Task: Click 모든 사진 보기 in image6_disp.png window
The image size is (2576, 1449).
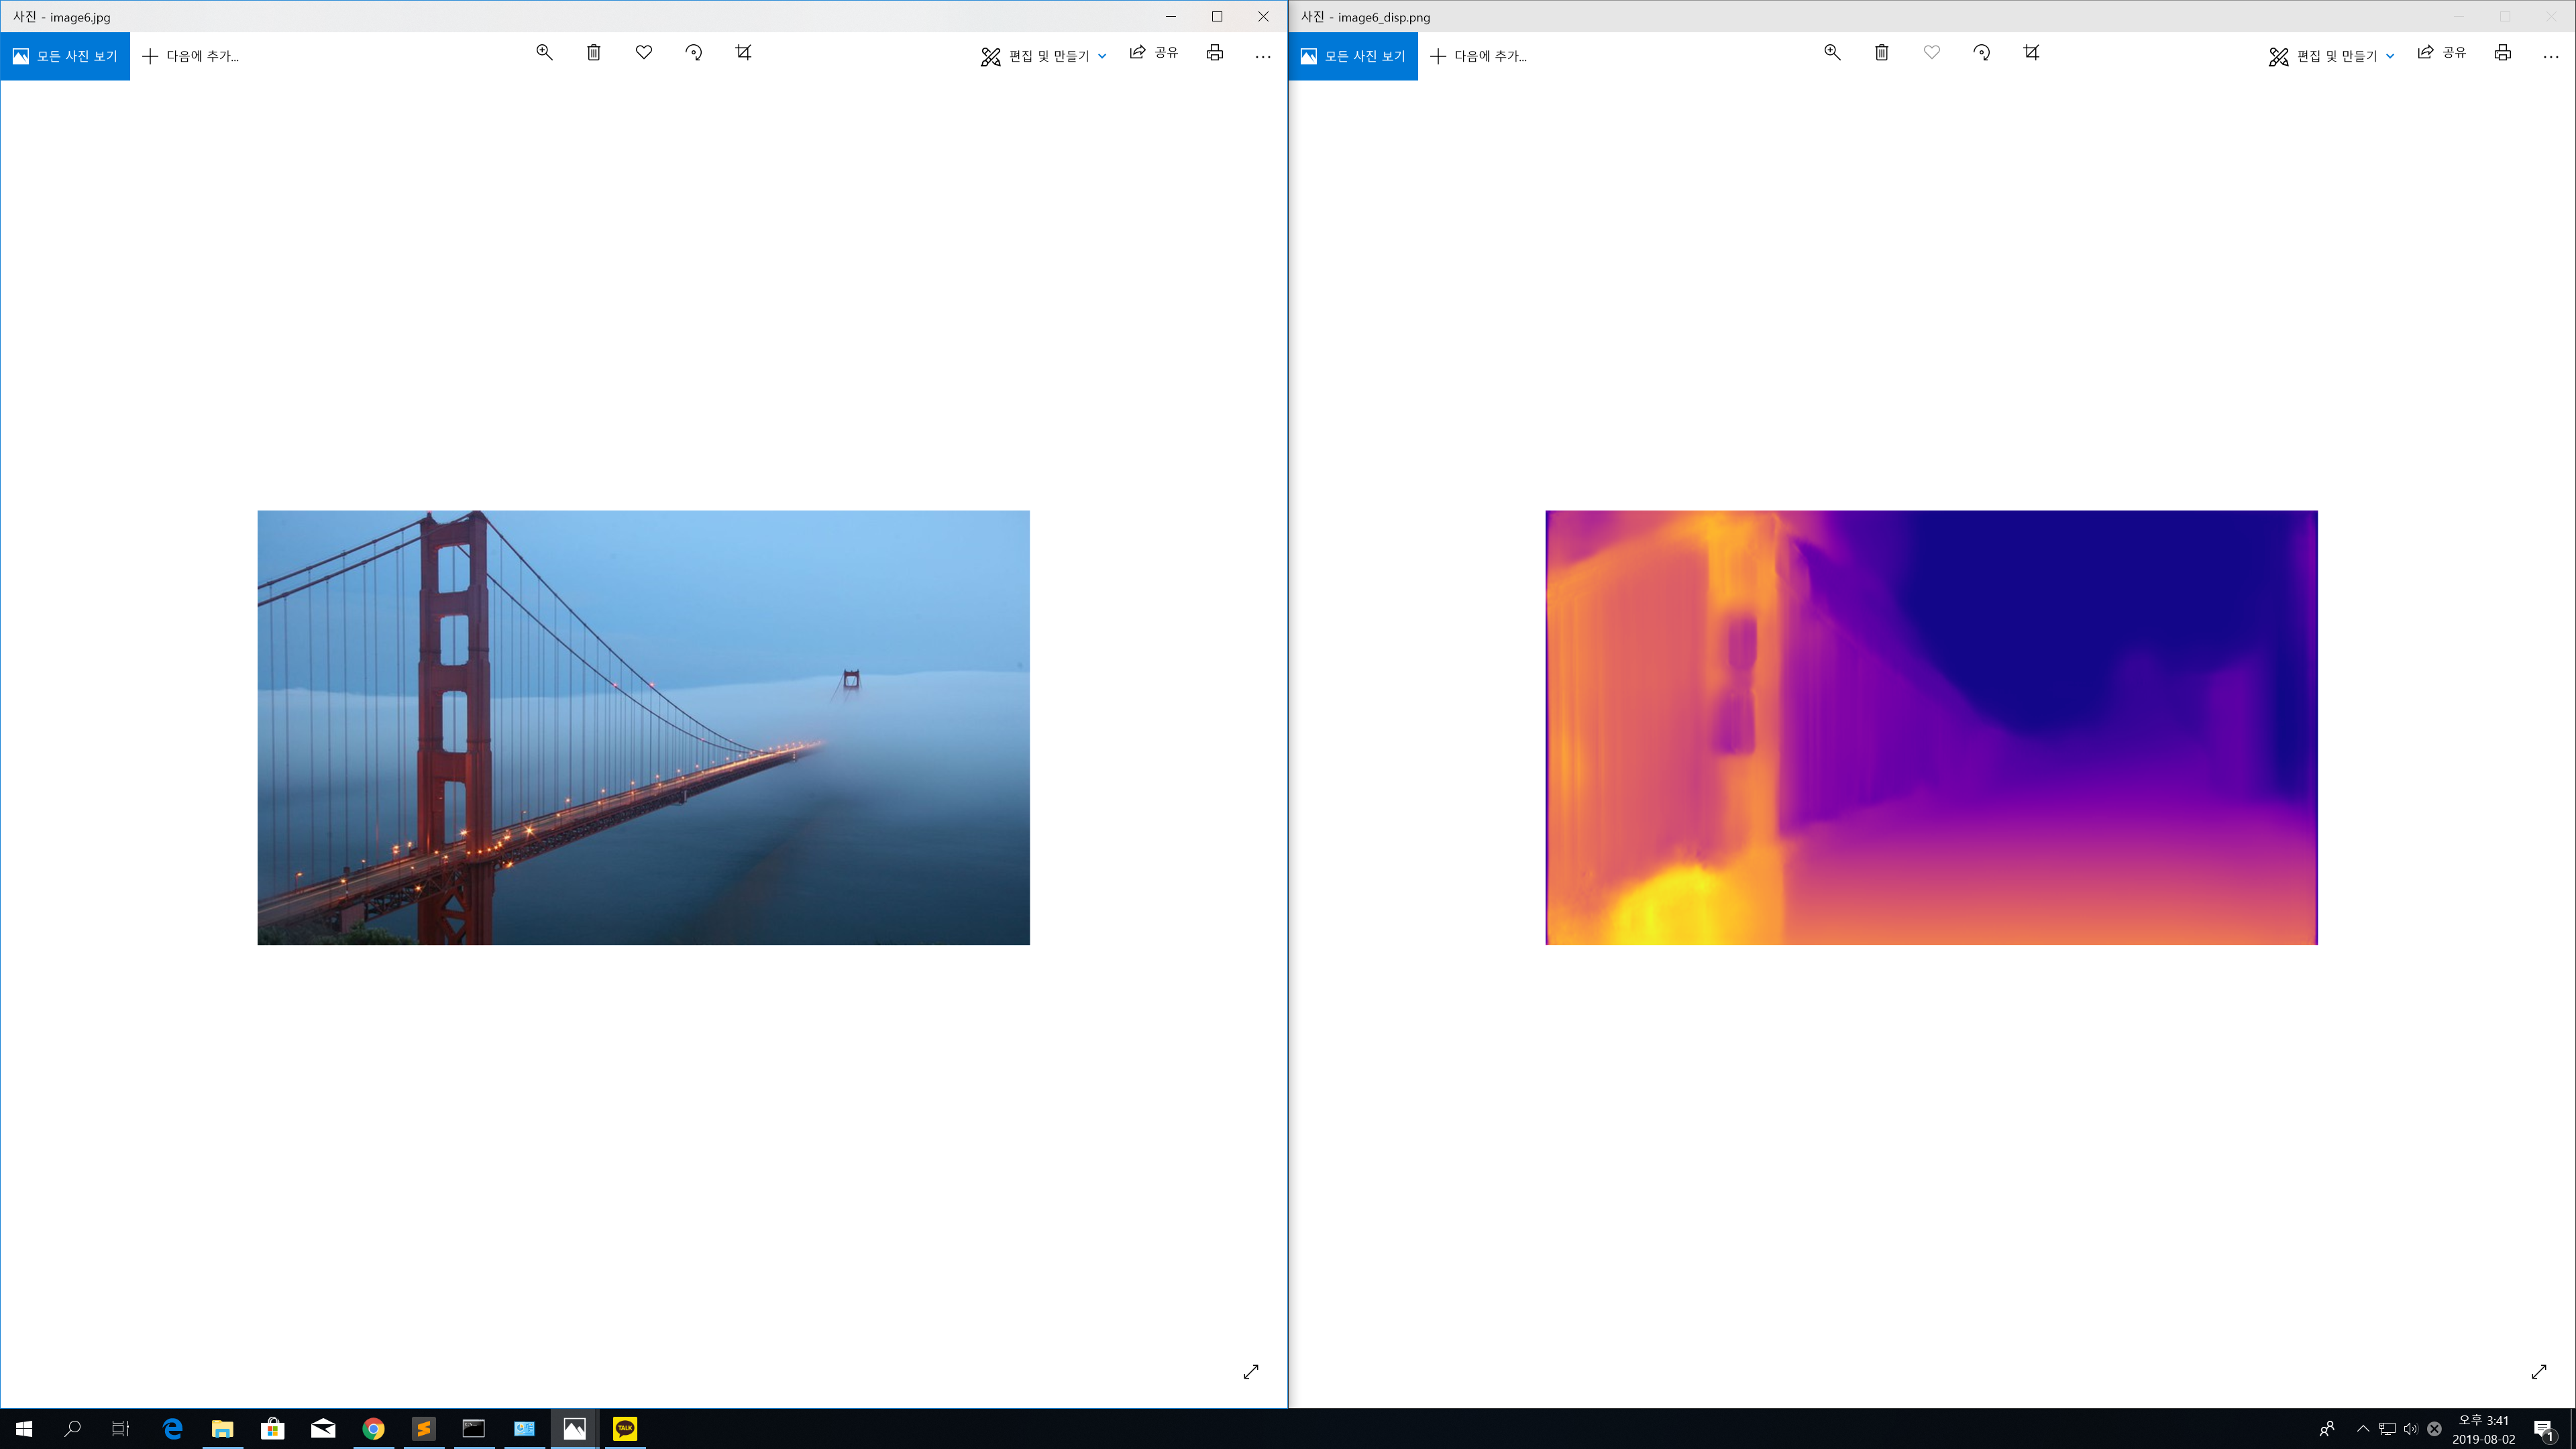Action: click(x=1353, y=56)
